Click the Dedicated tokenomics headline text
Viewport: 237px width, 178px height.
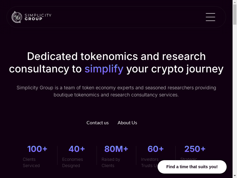coord(116,56)
